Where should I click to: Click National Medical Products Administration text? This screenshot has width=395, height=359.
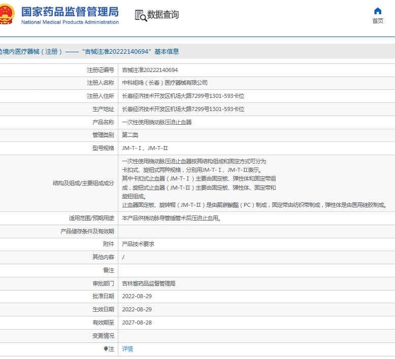(x=70, y=22)
